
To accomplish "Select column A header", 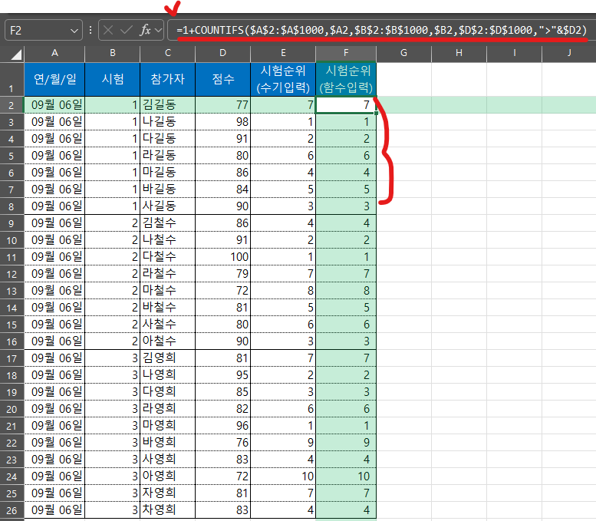I will click(54, 53).
